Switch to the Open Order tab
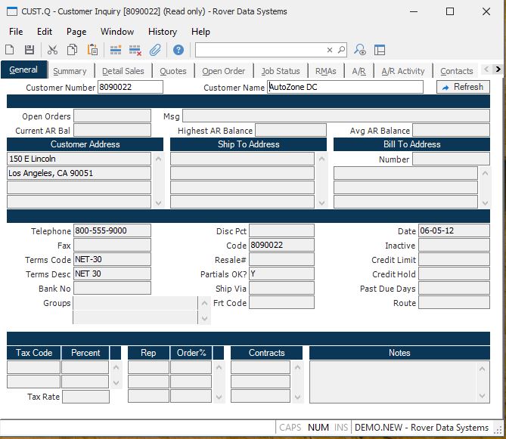 click(223, 71)
